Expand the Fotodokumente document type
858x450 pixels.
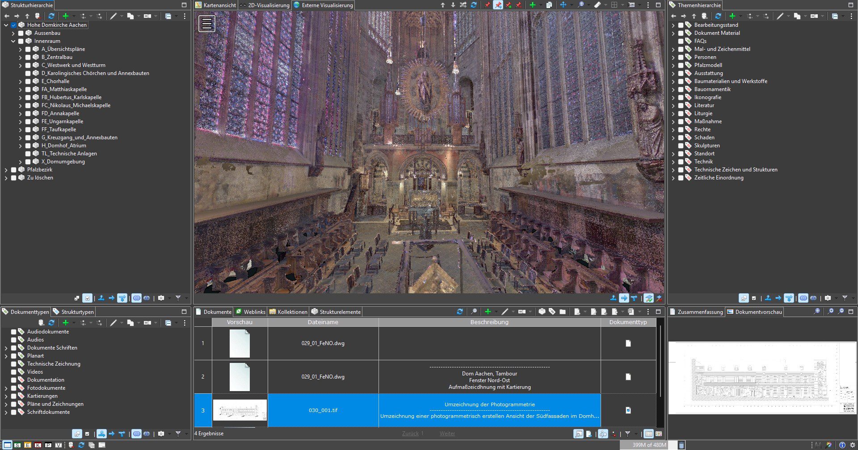[6, 388]
